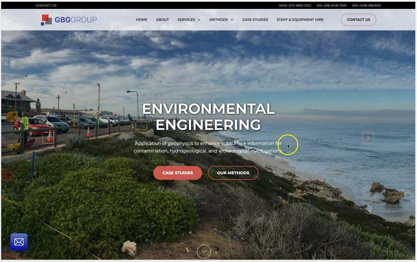This screenshot has width=417, height=262.
Task: Open the blue email envelope widget
Action: [x=19, y=242]
